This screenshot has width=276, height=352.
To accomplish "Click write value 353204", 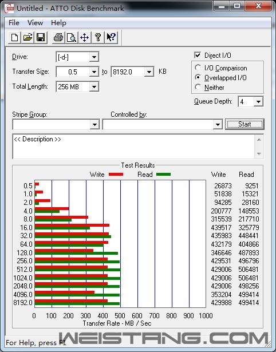I will [221, 294].
